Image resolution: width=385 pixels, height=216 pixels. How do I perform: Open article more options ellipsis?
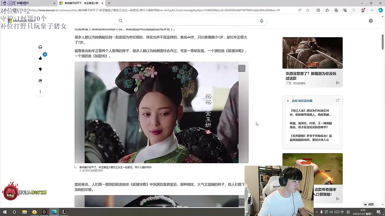pos(40,92)
